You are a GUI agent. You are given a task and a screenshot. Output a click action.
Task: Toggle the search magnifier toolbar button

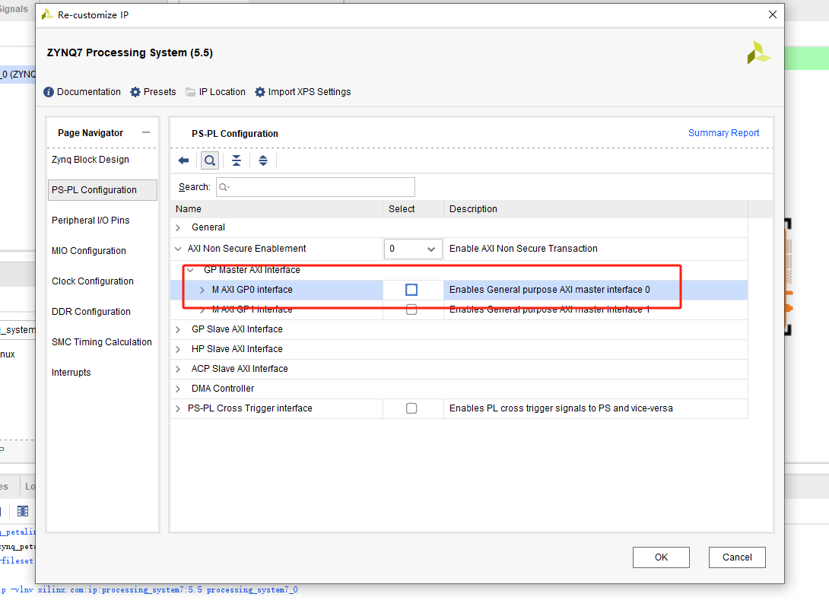pyautogui.click(x=210, y=160)
